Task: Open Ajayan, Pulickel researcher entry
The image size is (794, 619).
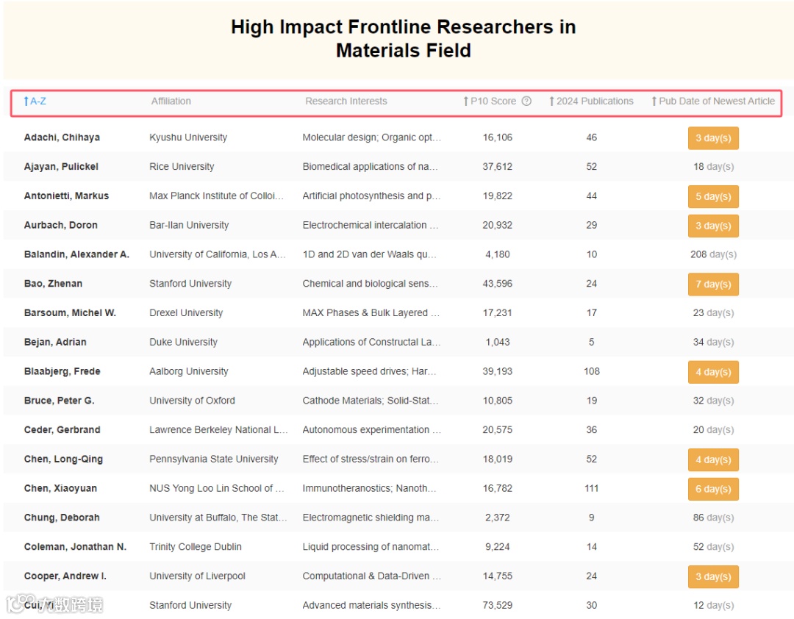Action: point(61,167)
